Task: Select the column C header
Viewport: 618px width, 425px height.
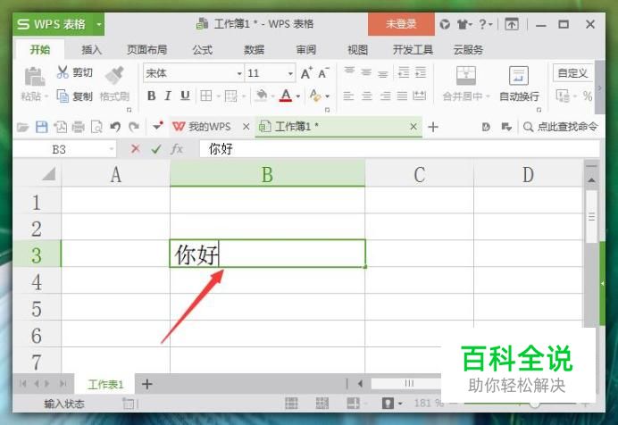Action: point(420,174)
